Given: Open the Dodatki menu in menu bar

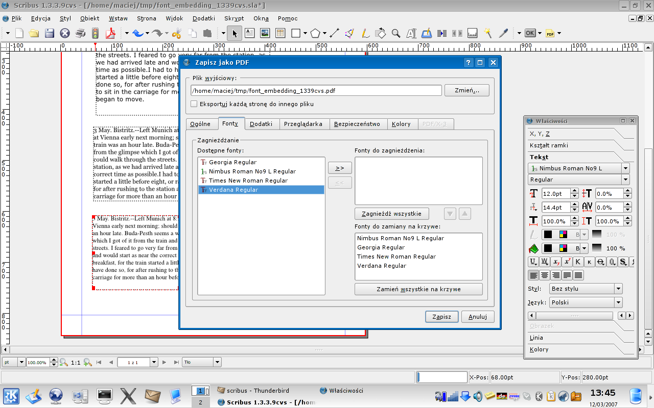Looking at the screenshot, I should [204, 18].
